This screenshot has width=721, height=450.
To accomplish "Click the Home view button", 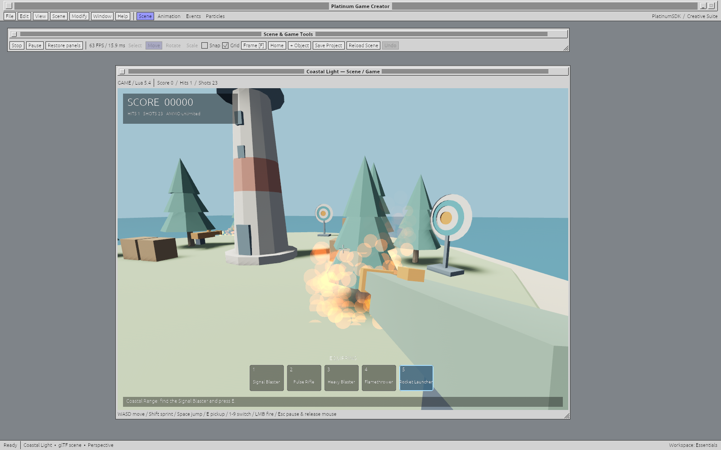I will pos(277,45).
